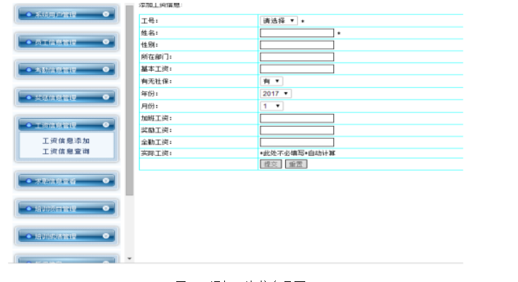Open the 年份 dropdown showing 2017
Screen dimensions: 518x282
276,94
